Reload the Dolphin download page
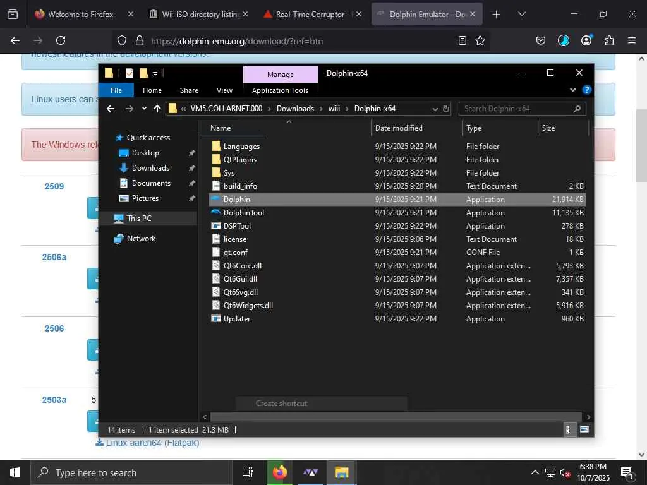This screenshot has height=485, width=647. 61,40
